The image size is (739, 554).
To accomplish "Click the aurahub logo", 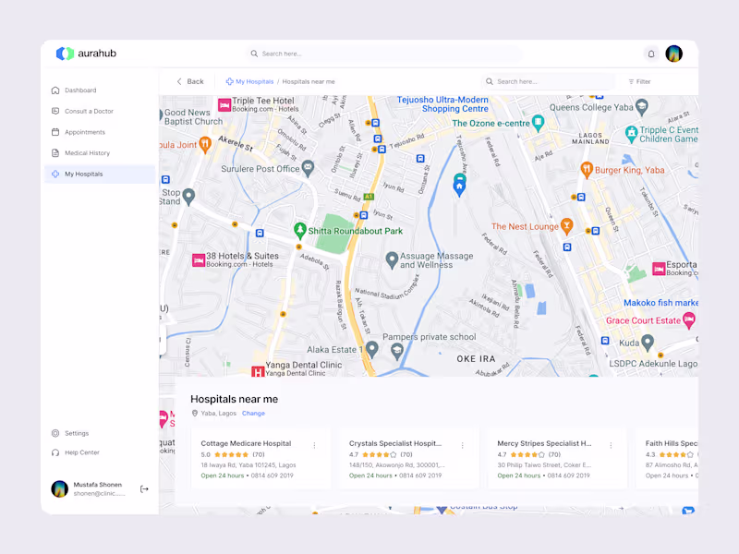I will coord(88,54).
